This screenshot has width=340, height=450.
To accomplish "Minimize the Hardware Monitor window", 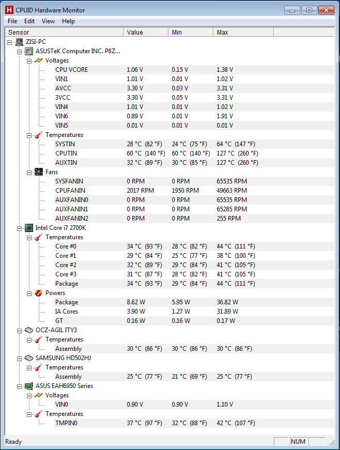I will [x=292, y=10].
